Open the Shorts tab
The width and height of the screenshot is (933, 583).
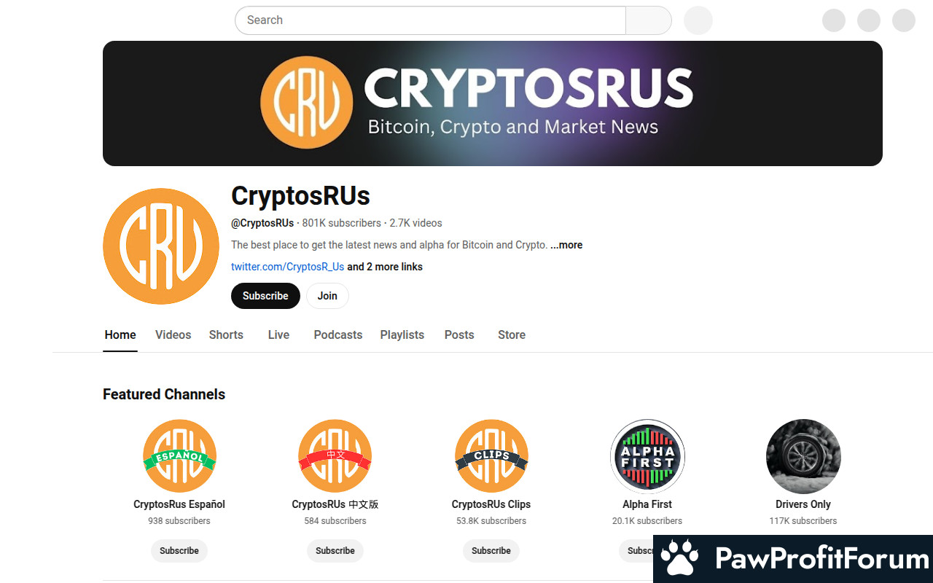click(x=226, y=334)
